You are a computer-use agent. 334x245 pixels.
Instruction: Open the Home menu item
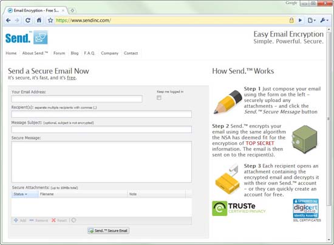point(11,53)
